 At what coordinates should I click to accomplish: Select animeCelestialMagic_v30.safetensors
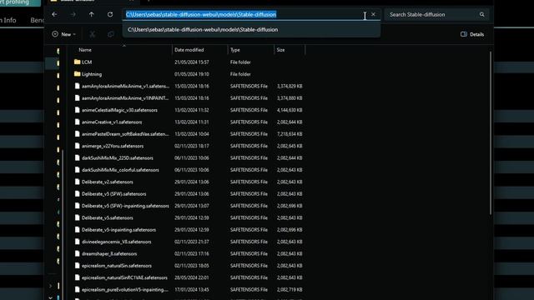119,110
